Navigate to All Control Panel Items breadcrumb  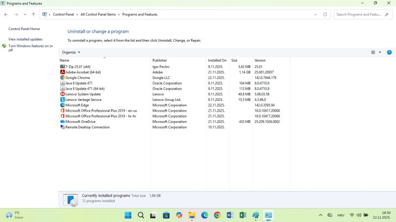98,14
